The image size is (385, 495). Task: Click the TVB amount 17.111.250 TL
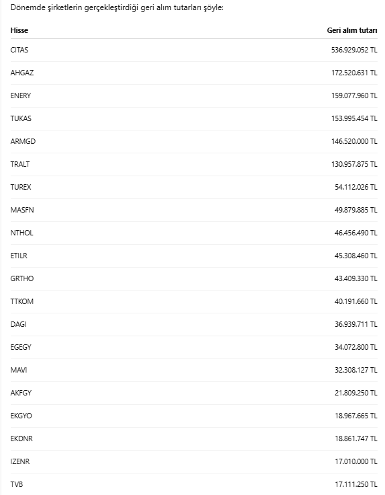pos(355,484)
